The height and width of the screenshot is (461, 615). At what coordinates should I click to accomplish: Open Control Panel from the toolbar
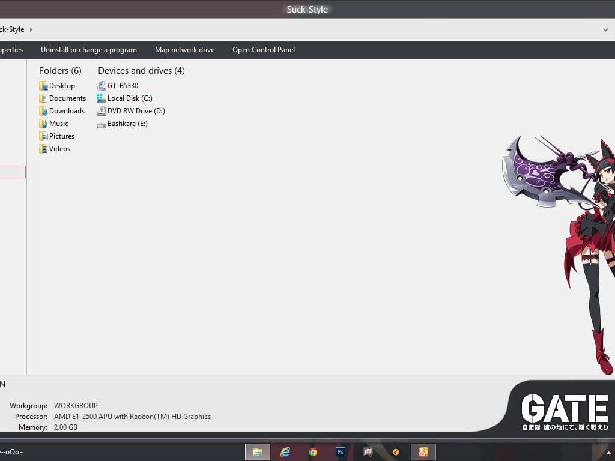264,50
